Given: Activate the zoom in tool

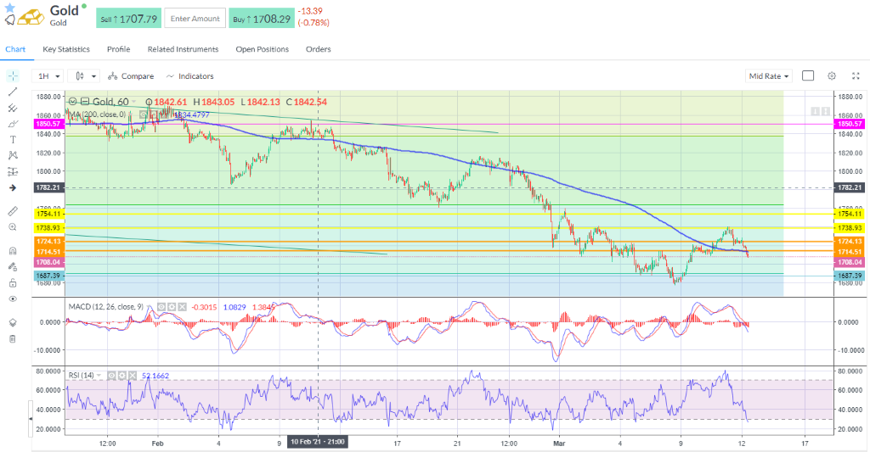Looking at the screenshot, I should point(13,227).
